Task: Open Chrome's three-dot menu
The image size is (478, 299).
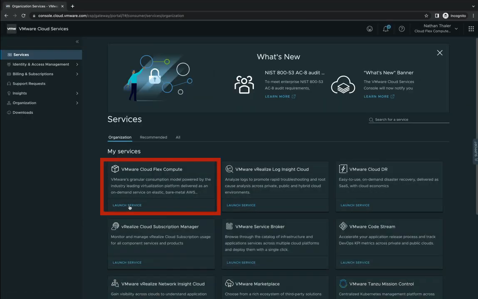Action: pyautogui.click(x=473, y=15)
